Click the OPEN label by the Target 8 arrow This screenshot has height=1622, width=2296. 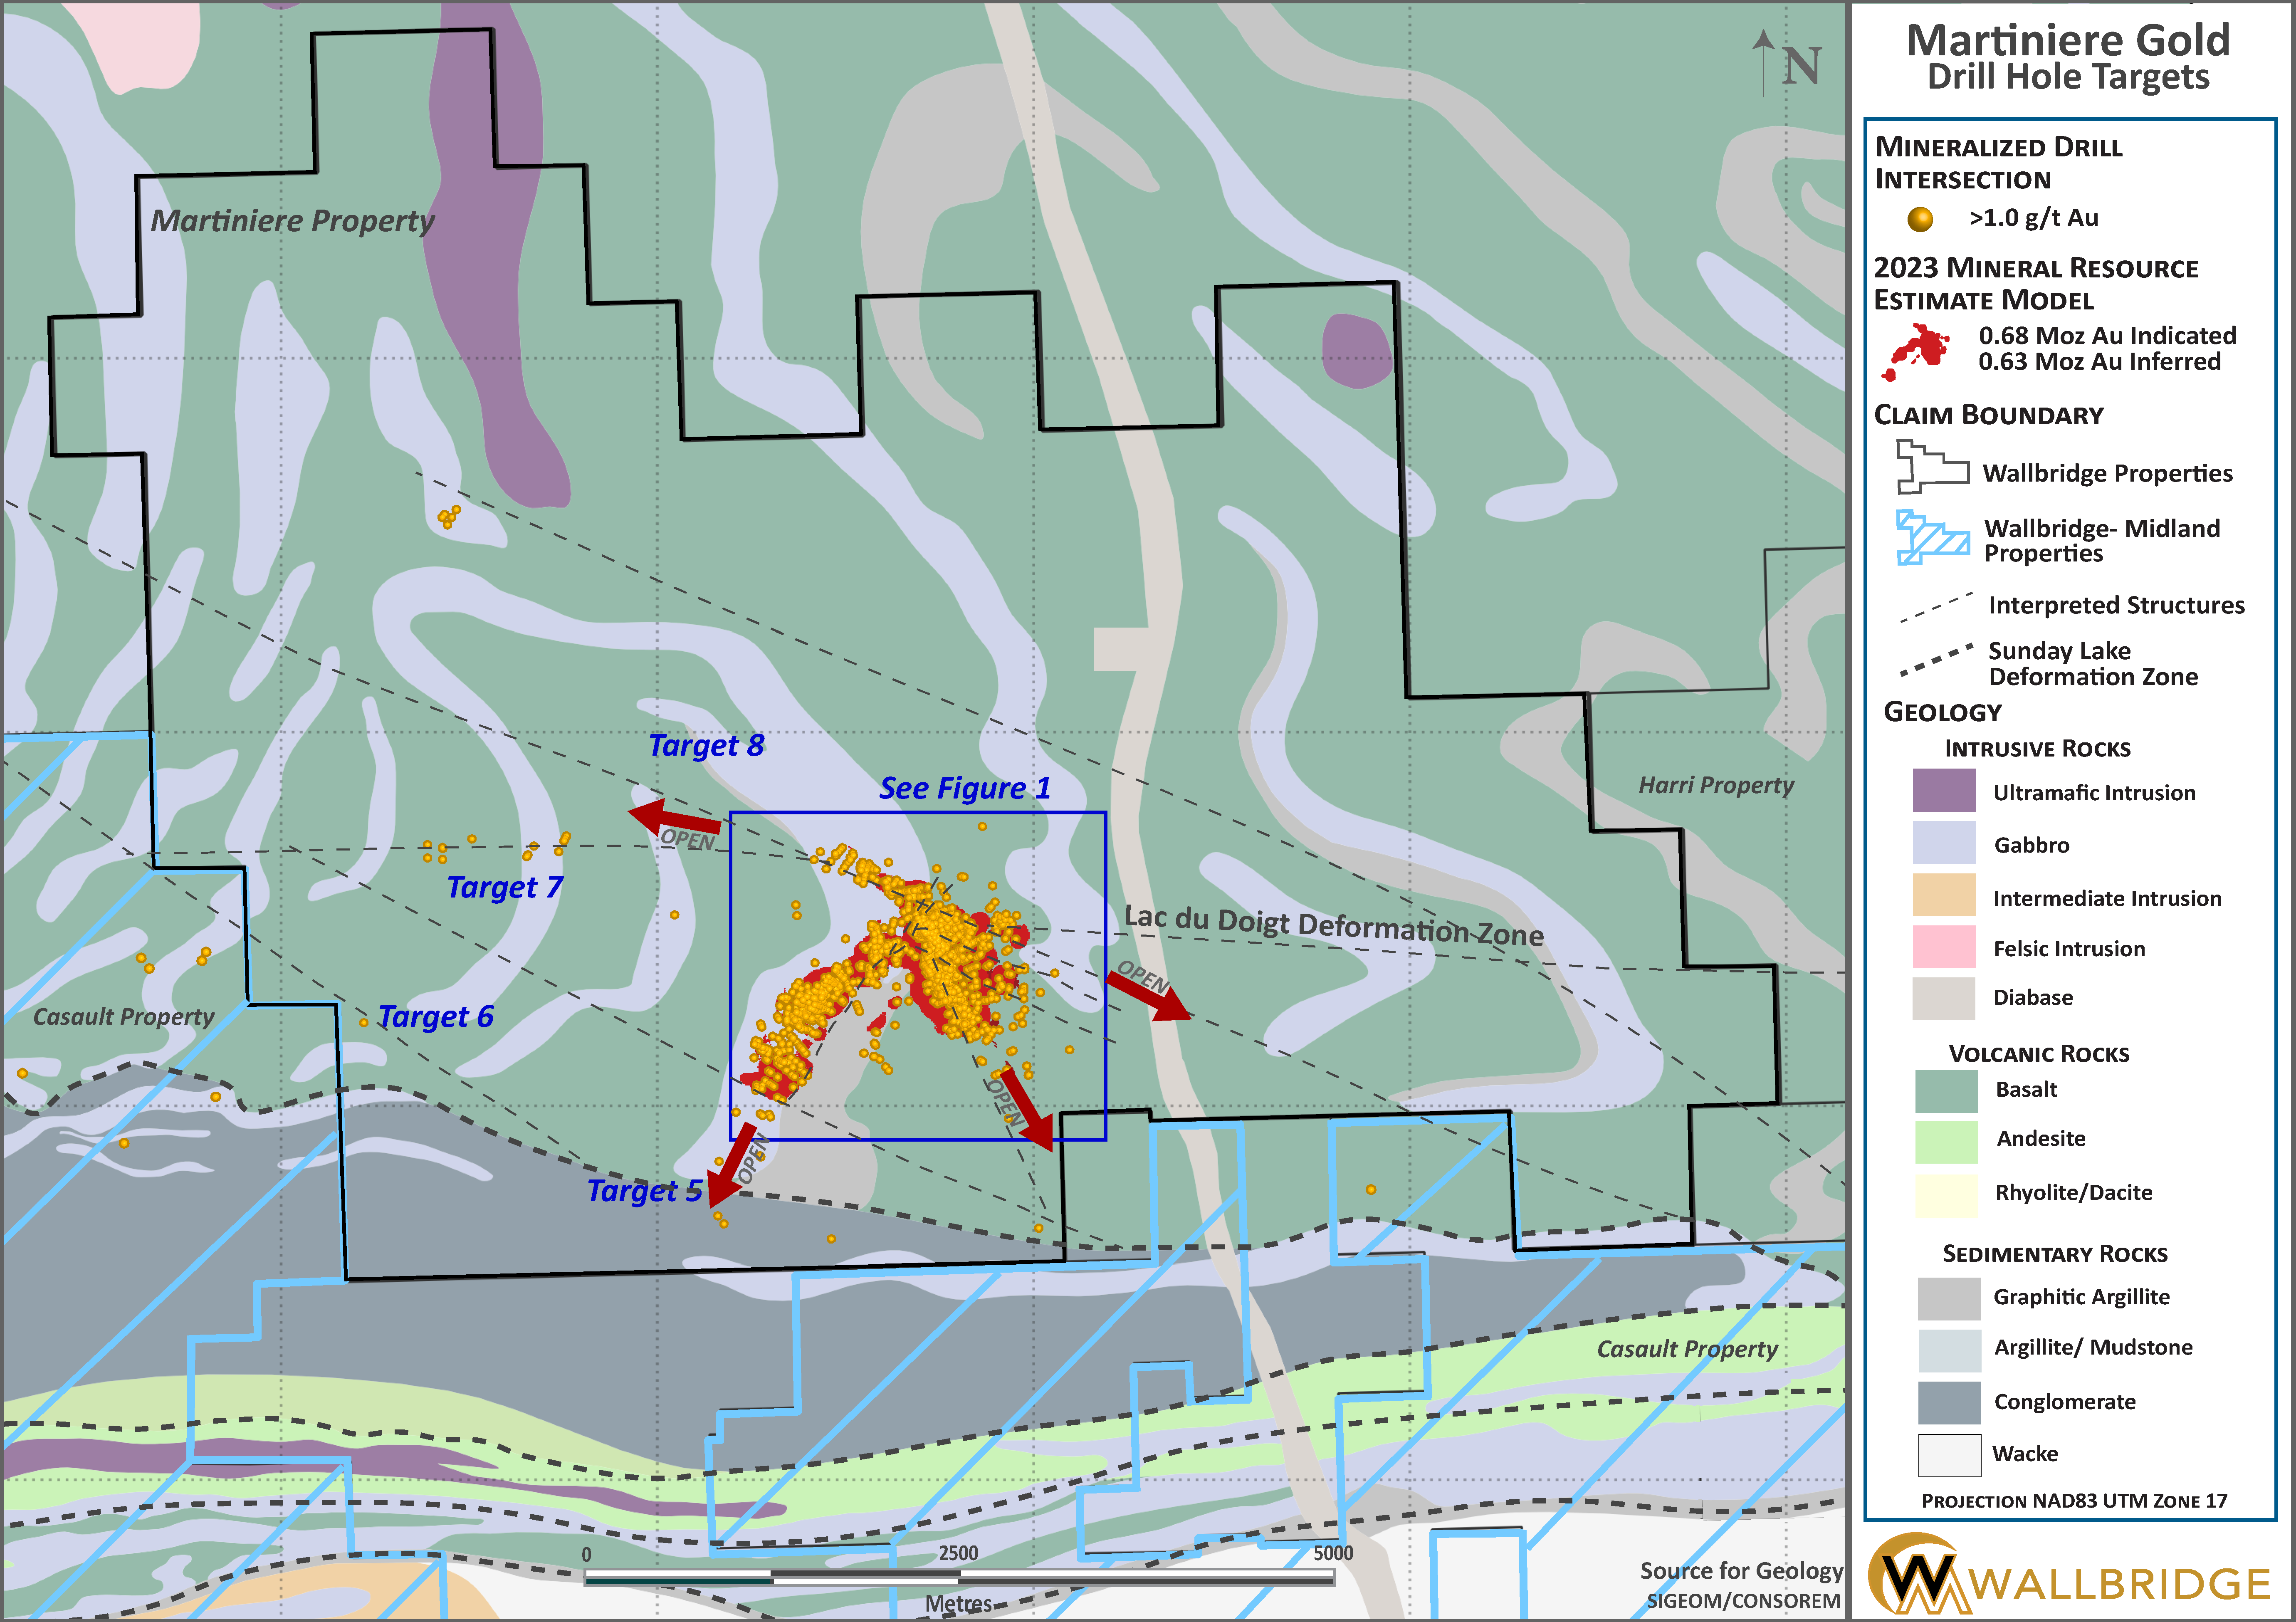[x=688, y=841]
